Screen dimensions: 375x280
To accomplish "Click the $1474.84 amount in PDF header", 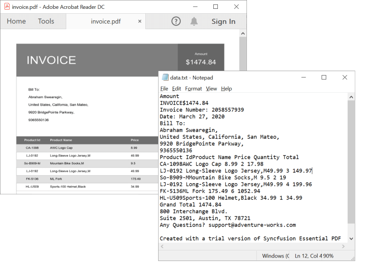I will tap(201, 62).
